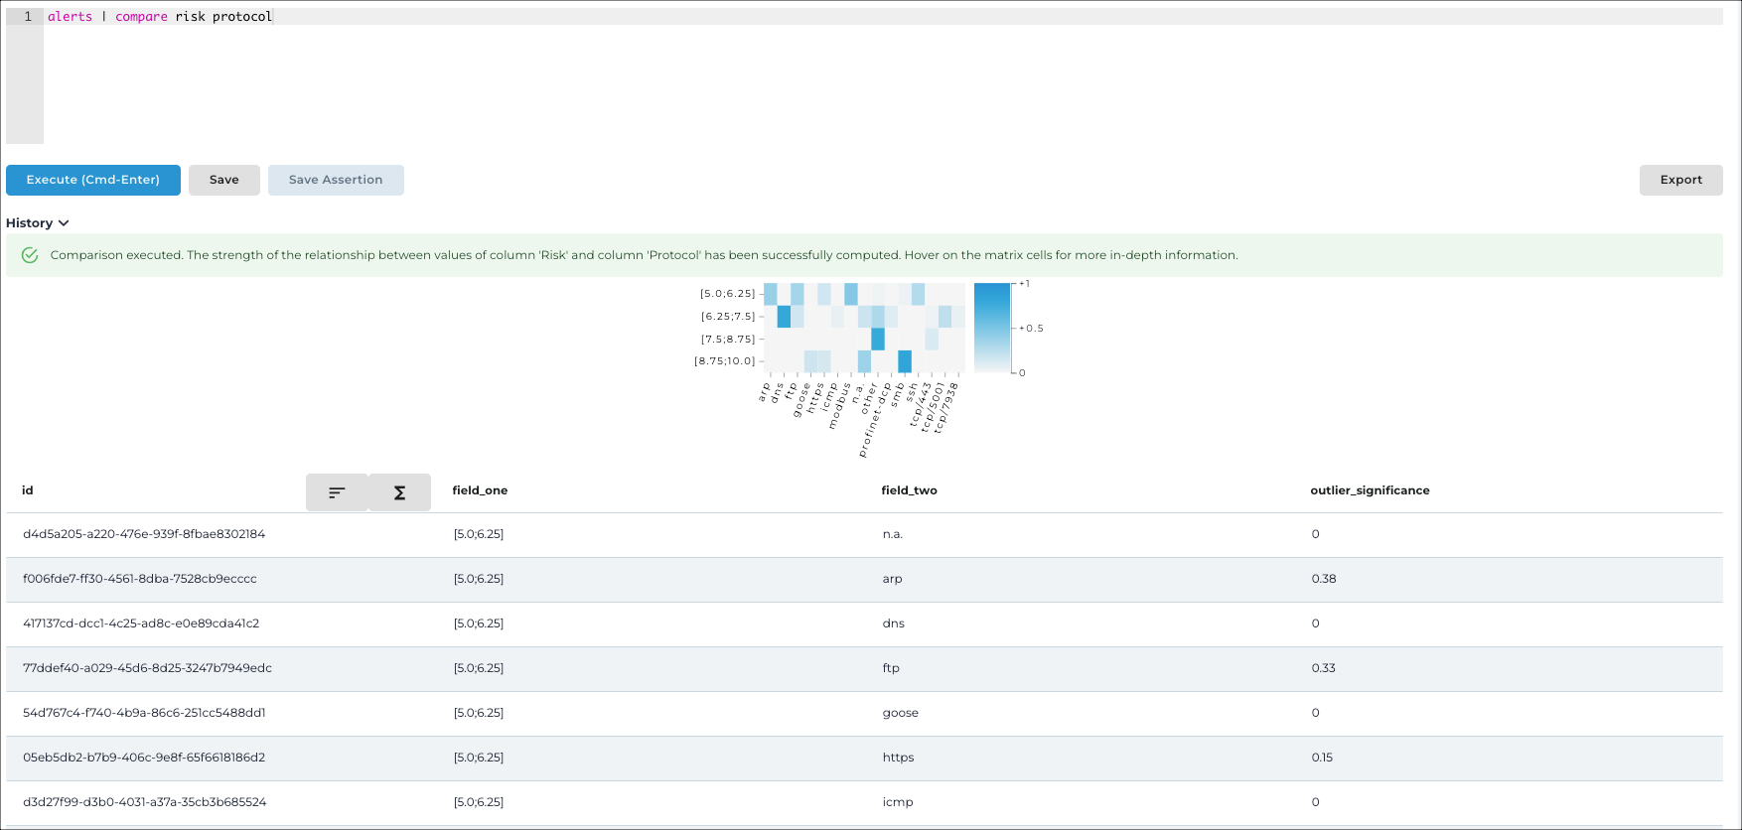Image resolution: width=1742 pixels, height=830 pixels.
Task: Click the 'icmp' value in field_two
Action: tap(898, 802)
